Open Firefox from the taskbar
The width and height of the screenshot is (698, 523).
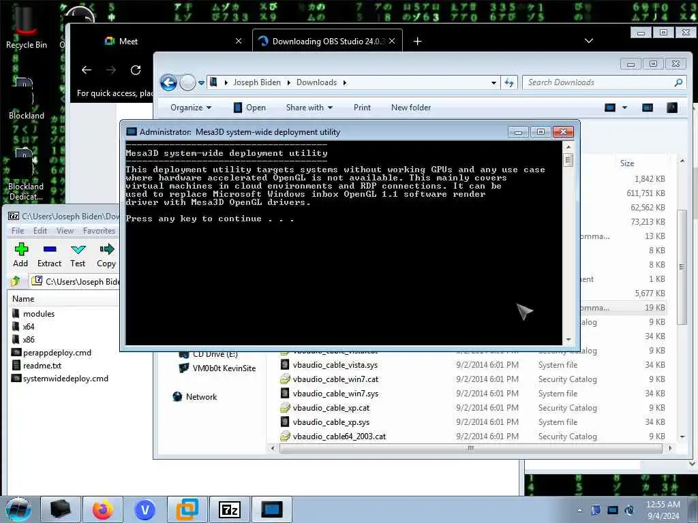point(102,509)
